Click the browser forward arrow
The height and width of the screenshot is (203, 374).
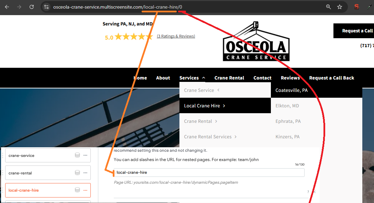(19, 7)
